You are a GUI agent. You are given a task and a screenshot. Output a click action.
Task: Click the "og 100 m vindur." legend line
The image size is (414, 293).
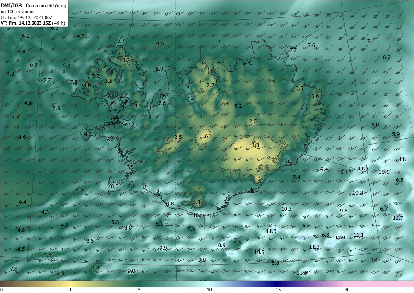tap(17, 12)
